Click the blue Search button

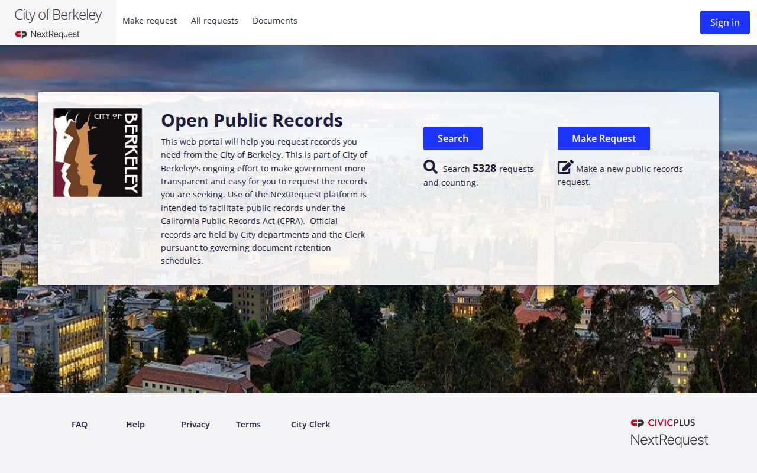(x=453, y=138)
